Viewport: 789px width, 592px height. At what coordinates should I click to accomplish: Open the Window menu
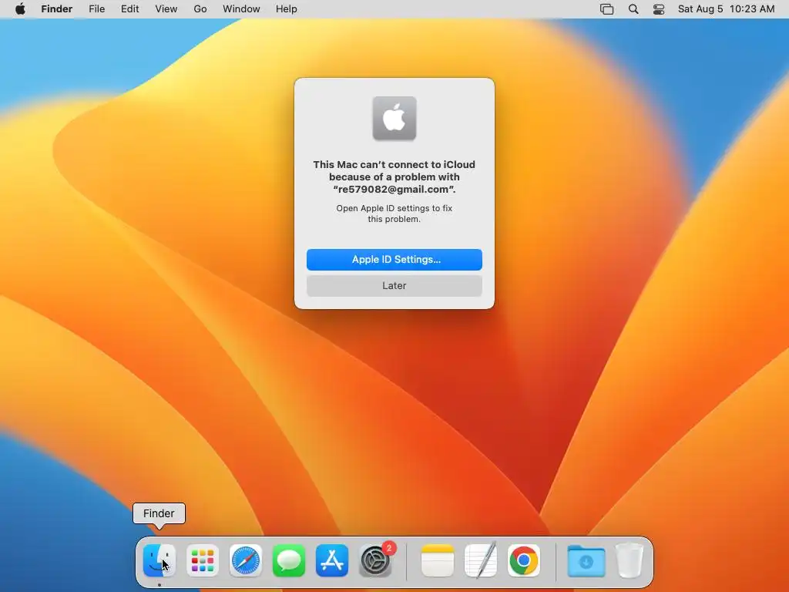tap(241, 9)
